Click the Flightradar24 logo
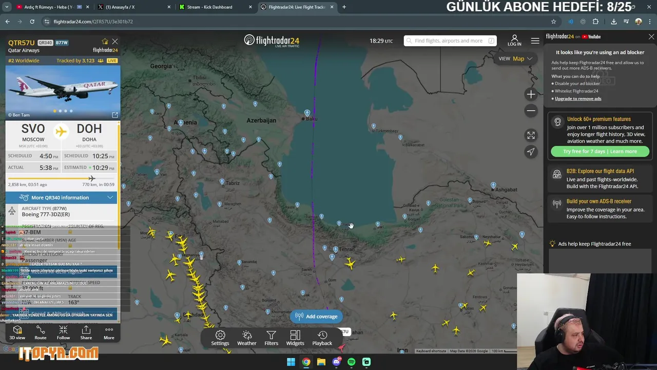Image resolution: width=657 pixels, height=370 pixels. (x=272, y=41)
